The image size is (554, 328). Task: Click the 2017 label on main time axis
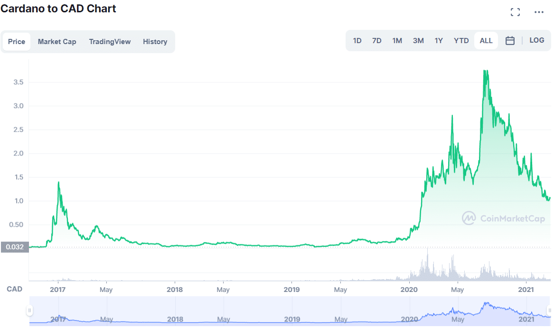pyautogui.click(x=57, y=290)
